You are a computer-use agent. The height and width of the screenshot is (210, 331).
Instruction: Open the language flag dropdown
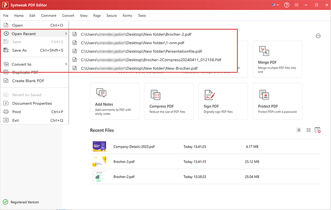click(275, 5)
